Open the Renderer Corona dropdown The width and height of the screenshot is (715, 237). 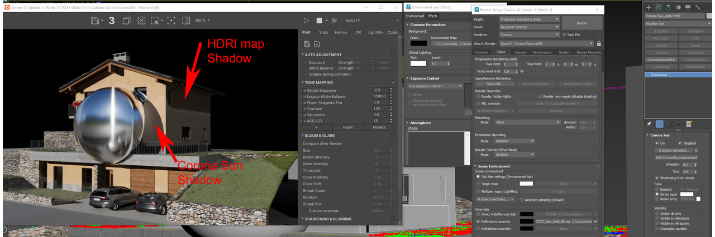tap(529, 34)
